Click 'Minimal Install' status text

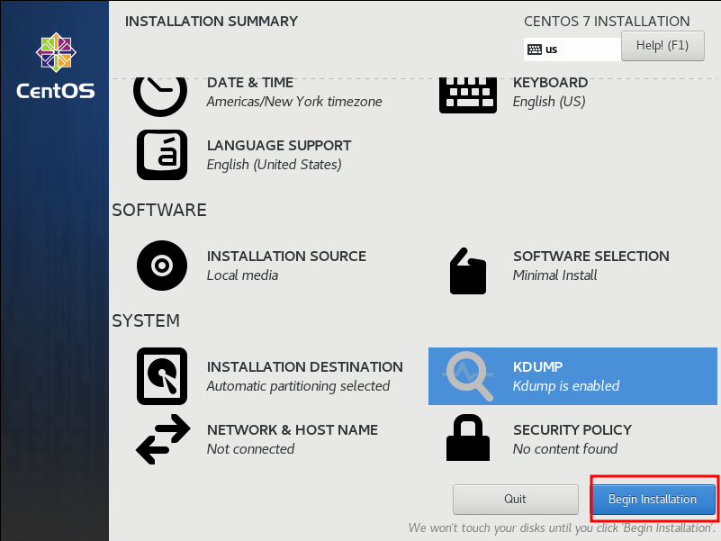(x=555, y=275)
